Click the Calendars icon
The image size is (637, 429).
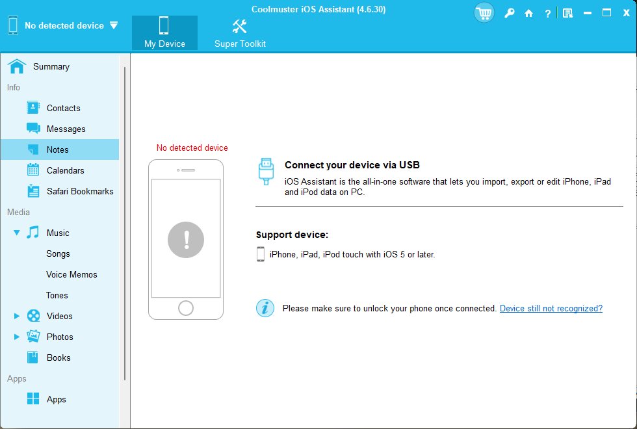click(33, 170)
